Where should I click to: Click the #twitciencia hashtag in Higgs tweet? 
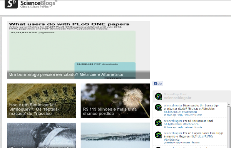[x=172, y=140]
